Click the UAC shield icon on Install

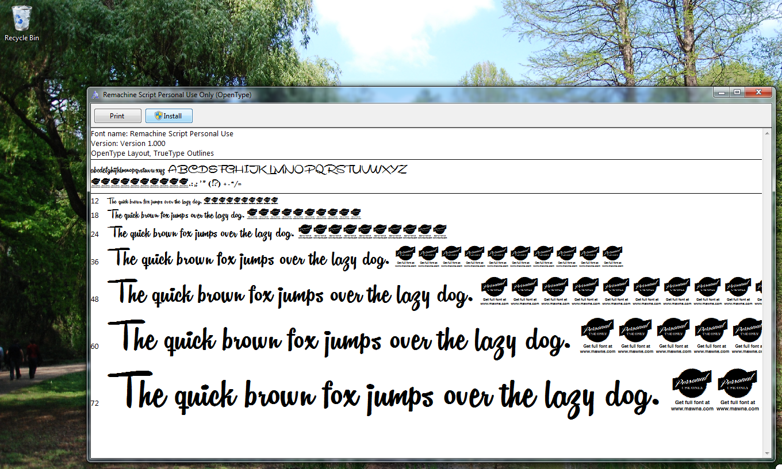(158, 116)
